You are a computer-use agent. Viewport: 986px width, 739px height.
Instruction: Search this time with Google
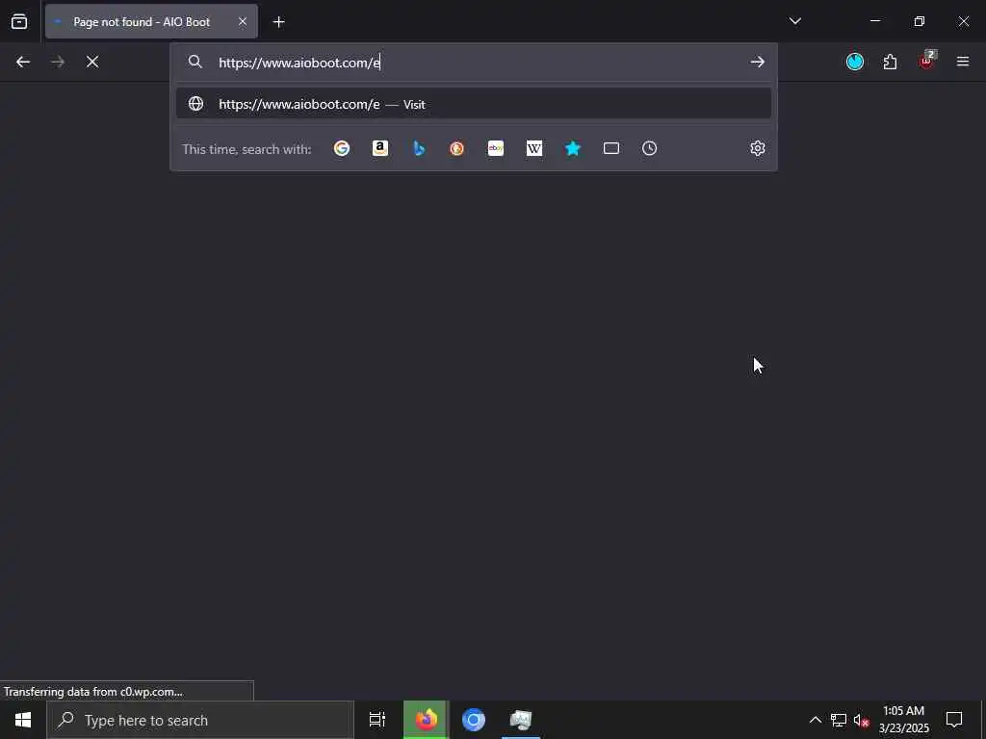[342, 148]
